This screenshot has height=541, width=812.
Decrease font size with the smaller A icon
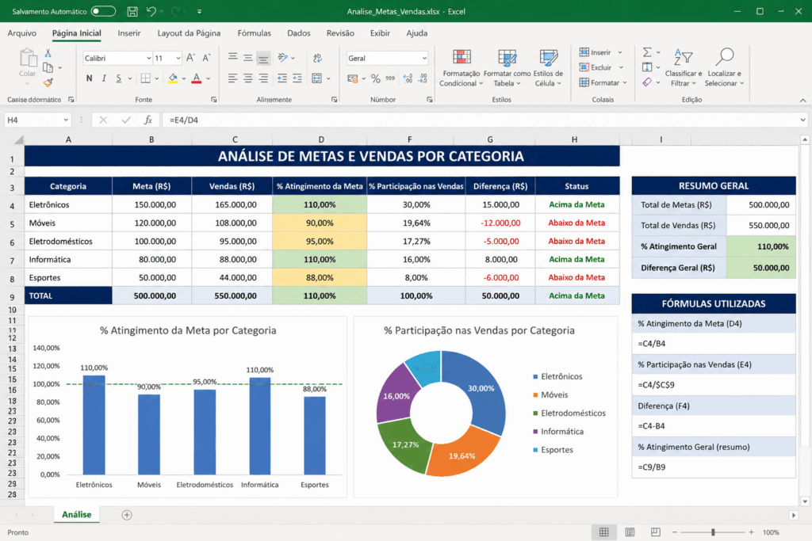tap(206, 58)
